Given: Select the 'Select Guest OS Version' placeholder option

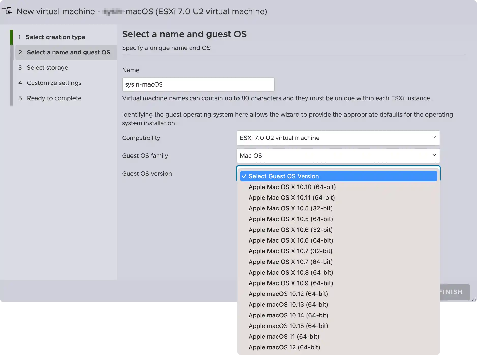Looking at the screenshot, I should [x=338, y=176].
